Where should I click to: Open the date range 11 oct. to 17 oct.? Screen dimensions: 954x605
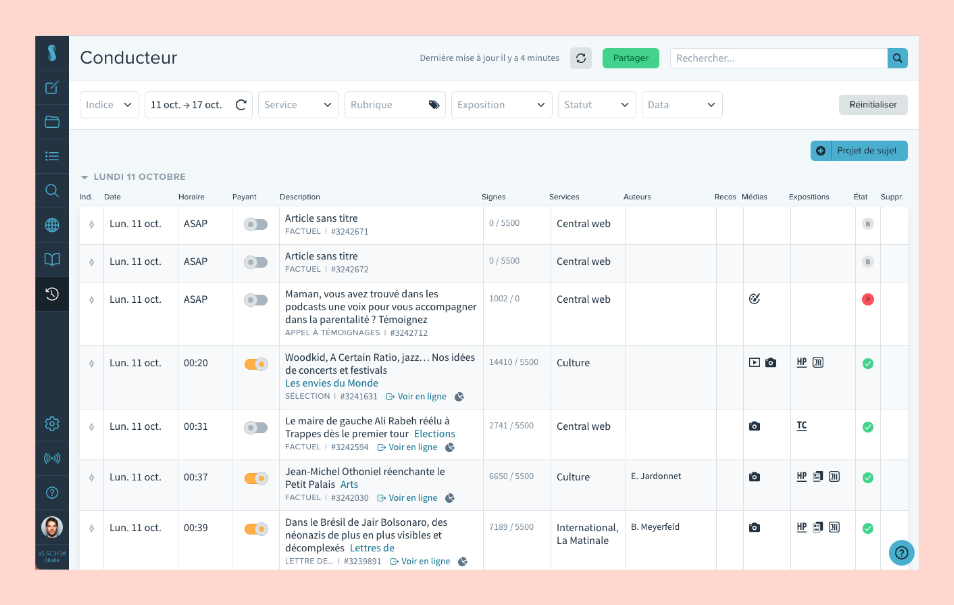click(198, 105)
